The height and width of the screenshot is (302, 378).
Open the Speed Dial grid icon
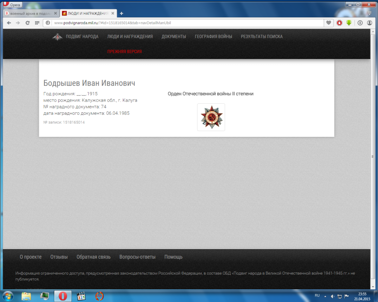37,23
